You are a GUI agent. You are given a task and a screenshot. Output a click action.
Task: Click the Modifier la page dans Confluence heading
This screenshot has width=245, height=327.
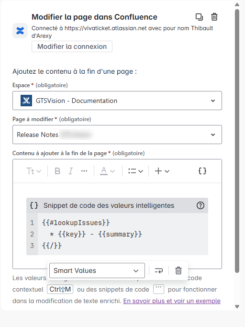[x=94, y=17]
